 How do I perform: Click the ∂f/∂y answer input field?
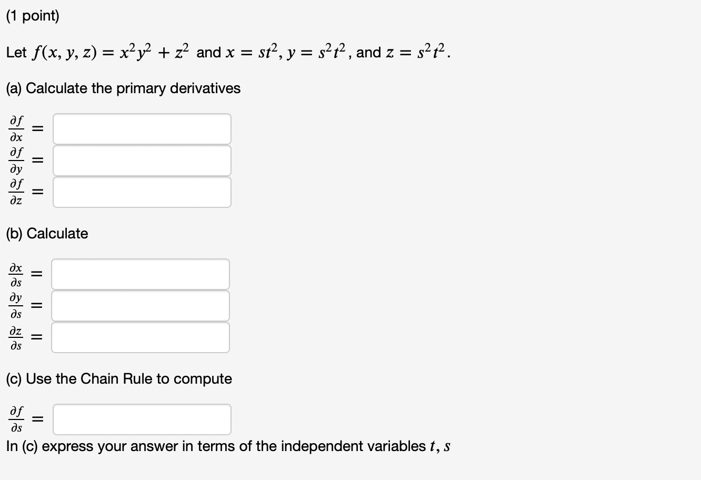(x=142, y=161)
